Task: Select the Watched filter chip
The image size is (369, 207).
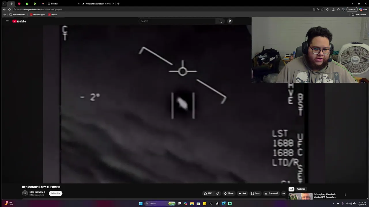Action: point(301,189)
